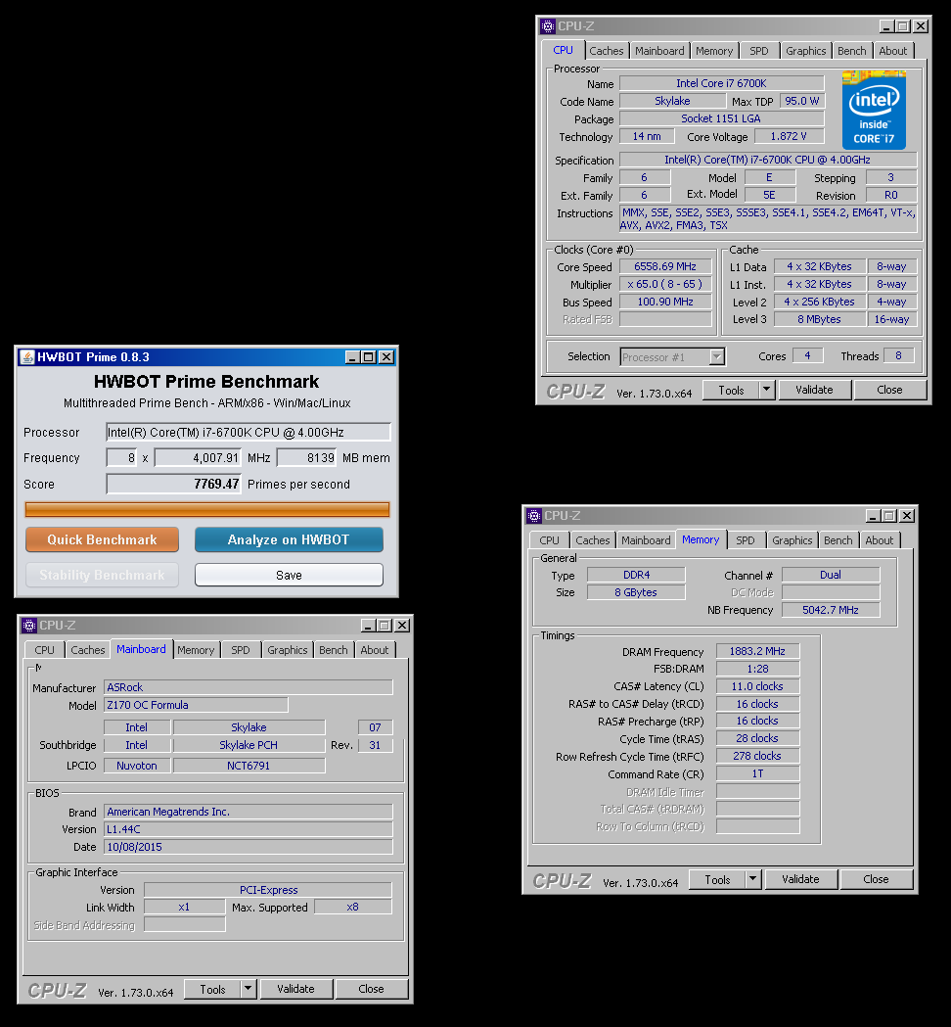
Task: Click the DRAM Frequency value 1883.2 MHz
Action: [757, 651]
